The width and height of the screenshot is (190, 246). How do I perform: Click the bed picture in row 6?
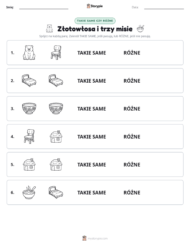[x=56, y=192]
